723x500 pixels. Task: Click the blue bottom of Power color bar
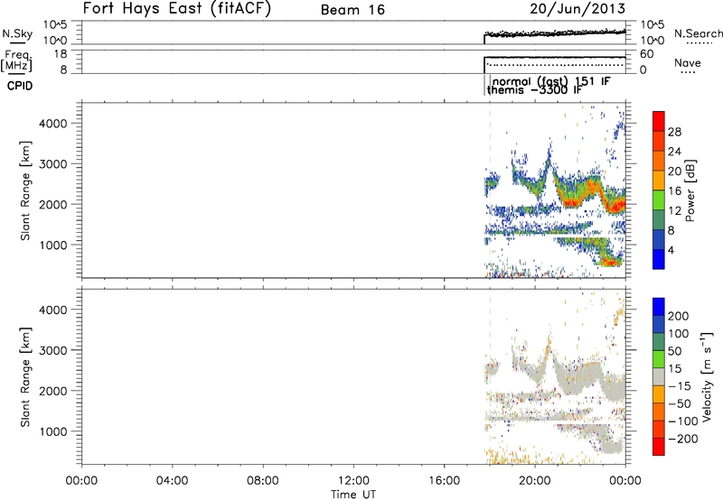tap(659, 259)
